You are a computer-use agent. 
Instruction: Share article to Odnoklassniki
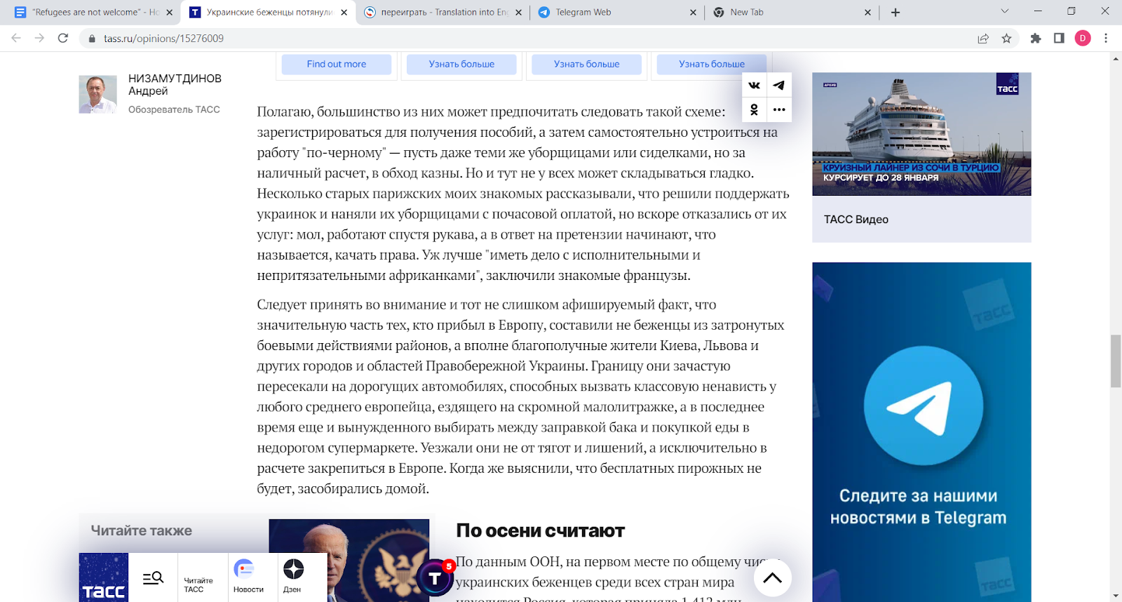[754, 109]
